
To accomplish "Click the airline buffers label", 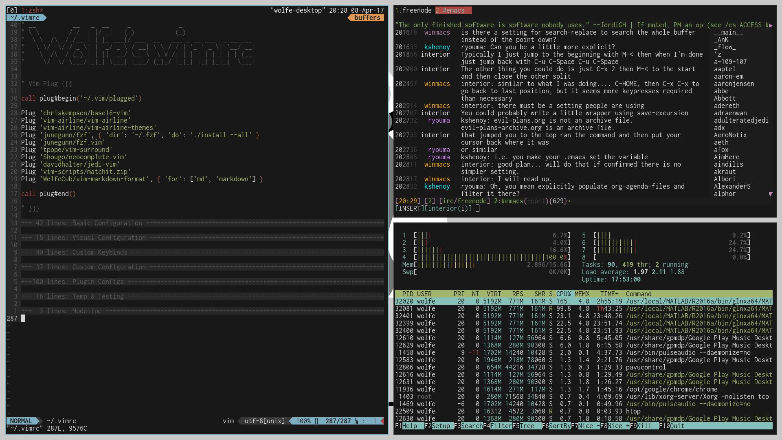I will point(367,18).
